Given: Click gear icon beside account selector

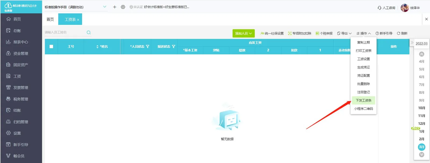Looking at the screenshot, I should coord(123,7).
